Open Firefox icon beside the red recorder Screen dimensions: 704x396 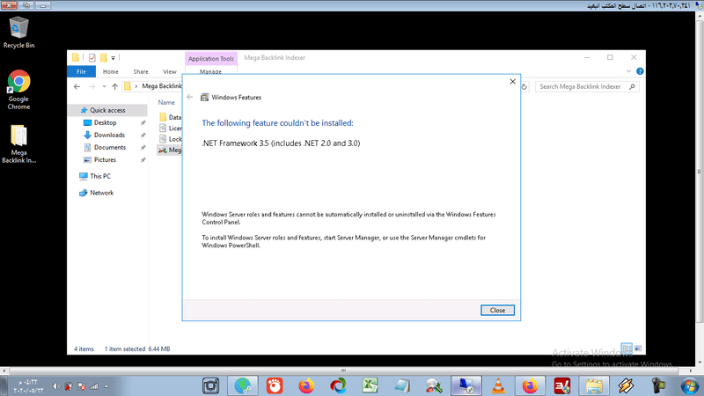pyautogui.click(x=306, y=385)
